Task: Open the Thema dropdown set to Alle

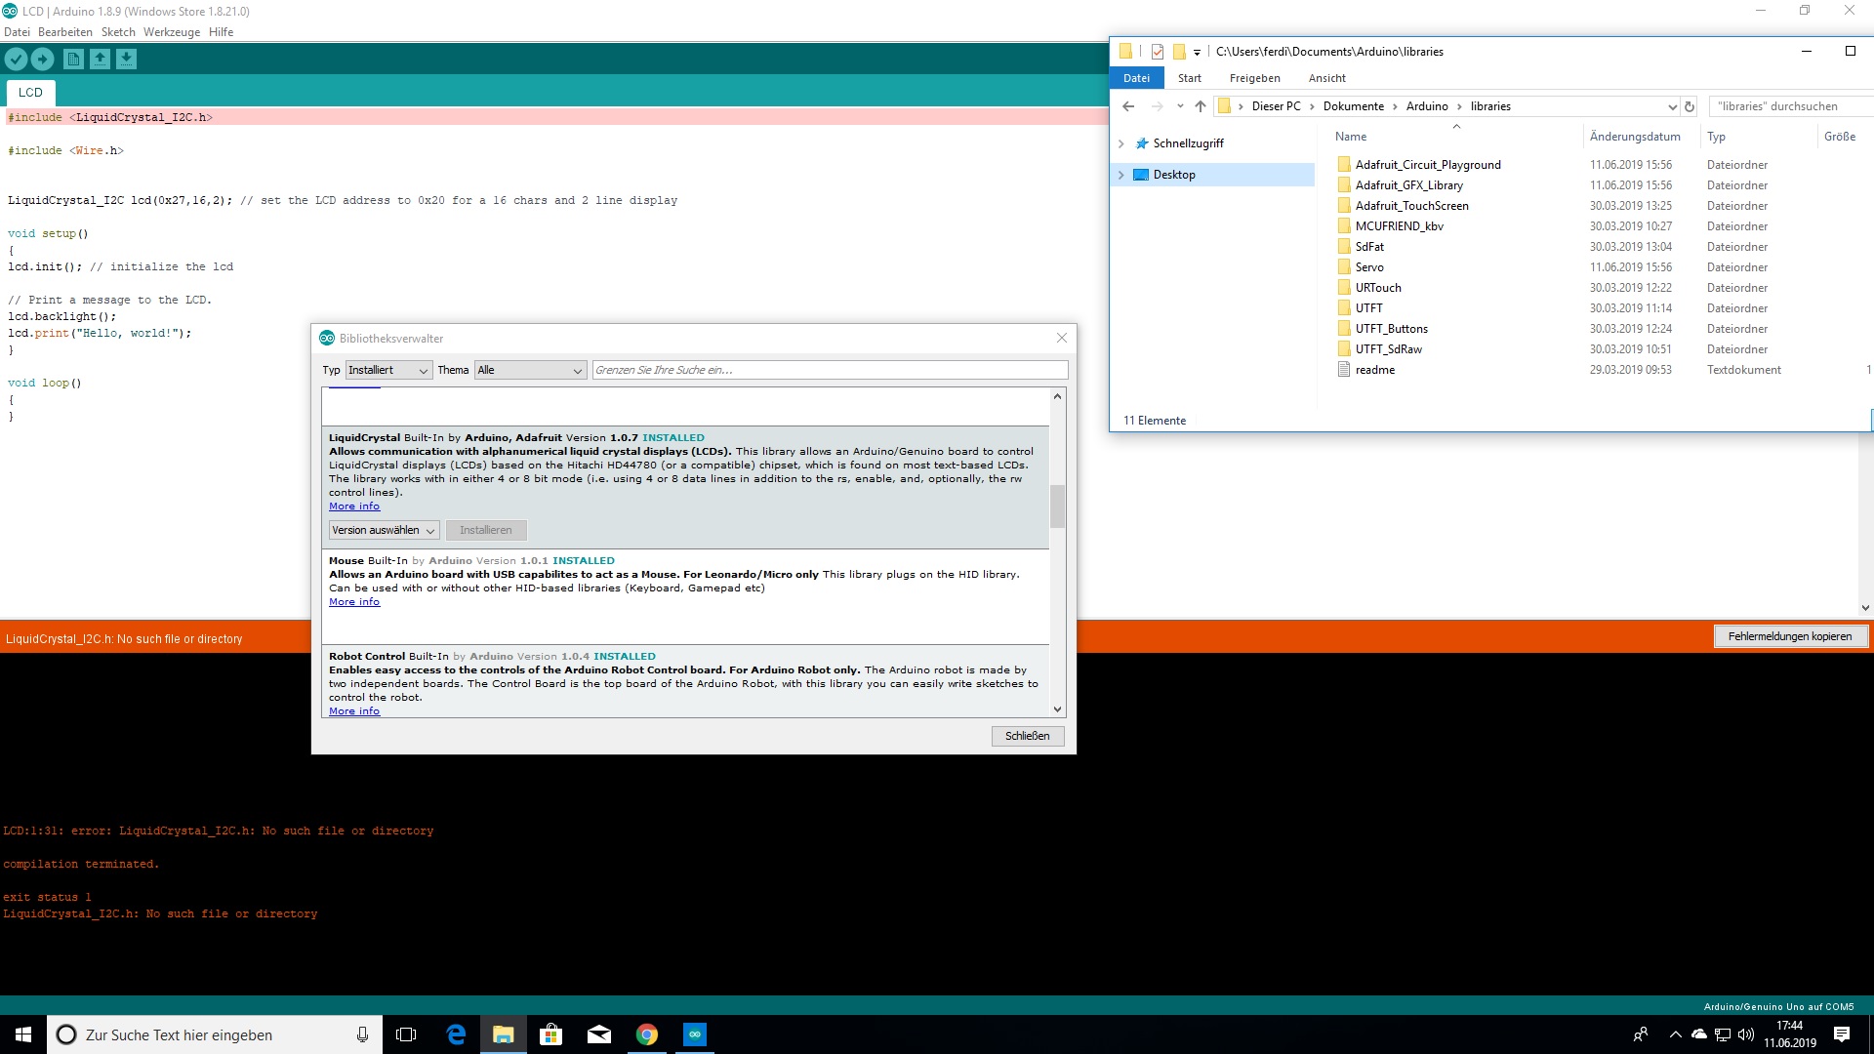Action: pyautogui.click(x=531, y=370)
